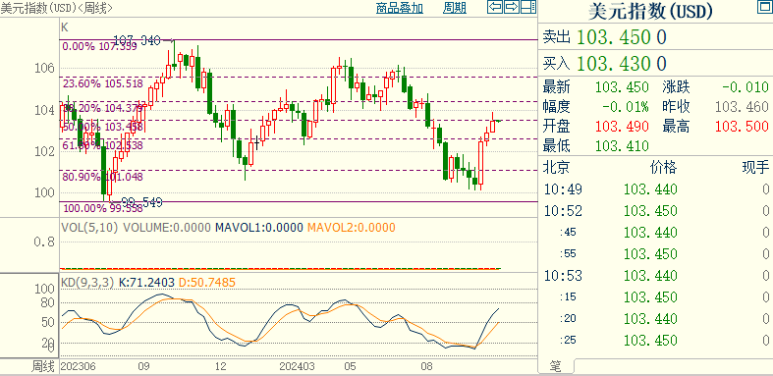Click the right arrow navigation icon
The height and width of the screenshot is (376, 773).
pyautogui.click(x=512, y=7)
